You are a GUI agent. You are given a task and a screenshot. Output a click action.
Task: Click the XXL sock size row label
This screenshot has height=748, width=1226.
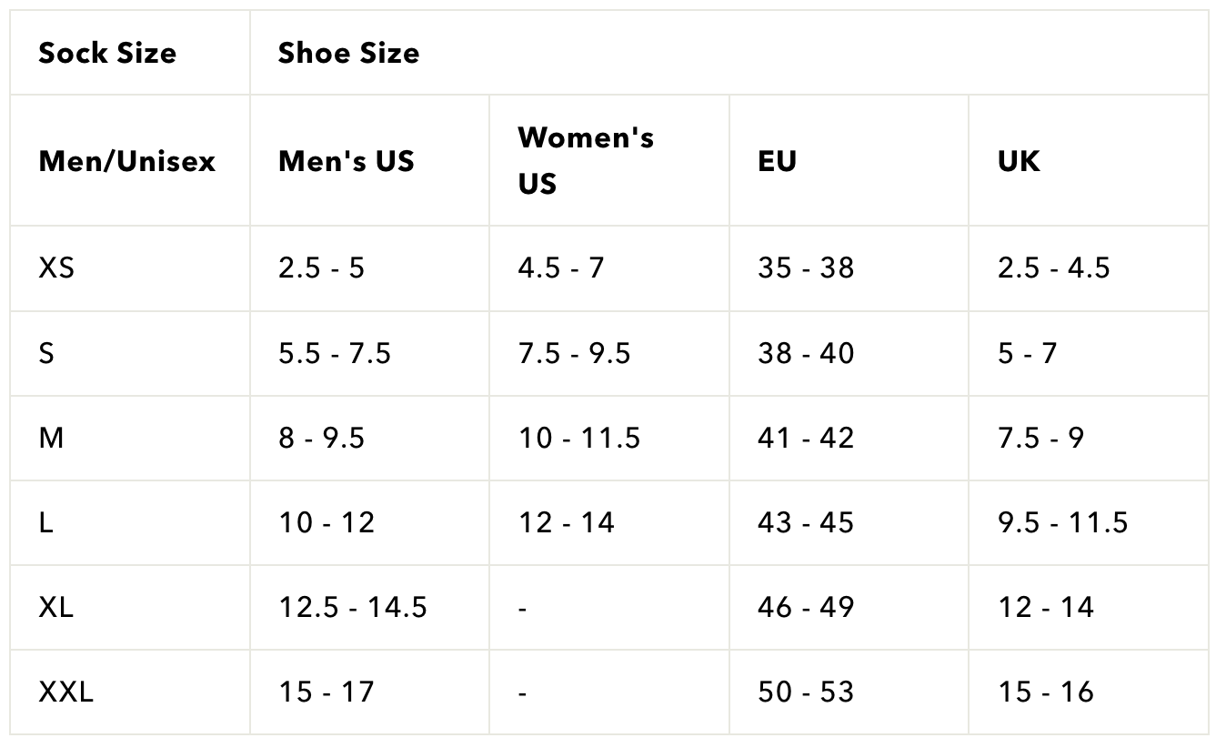pos(130,692)
